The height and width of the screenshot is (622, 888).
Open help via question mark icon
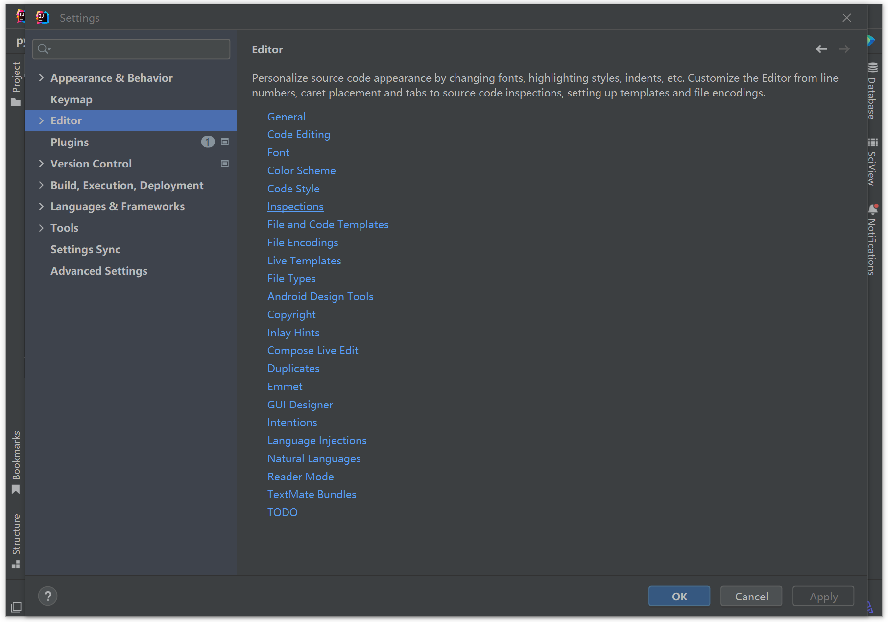pos(48,596)
